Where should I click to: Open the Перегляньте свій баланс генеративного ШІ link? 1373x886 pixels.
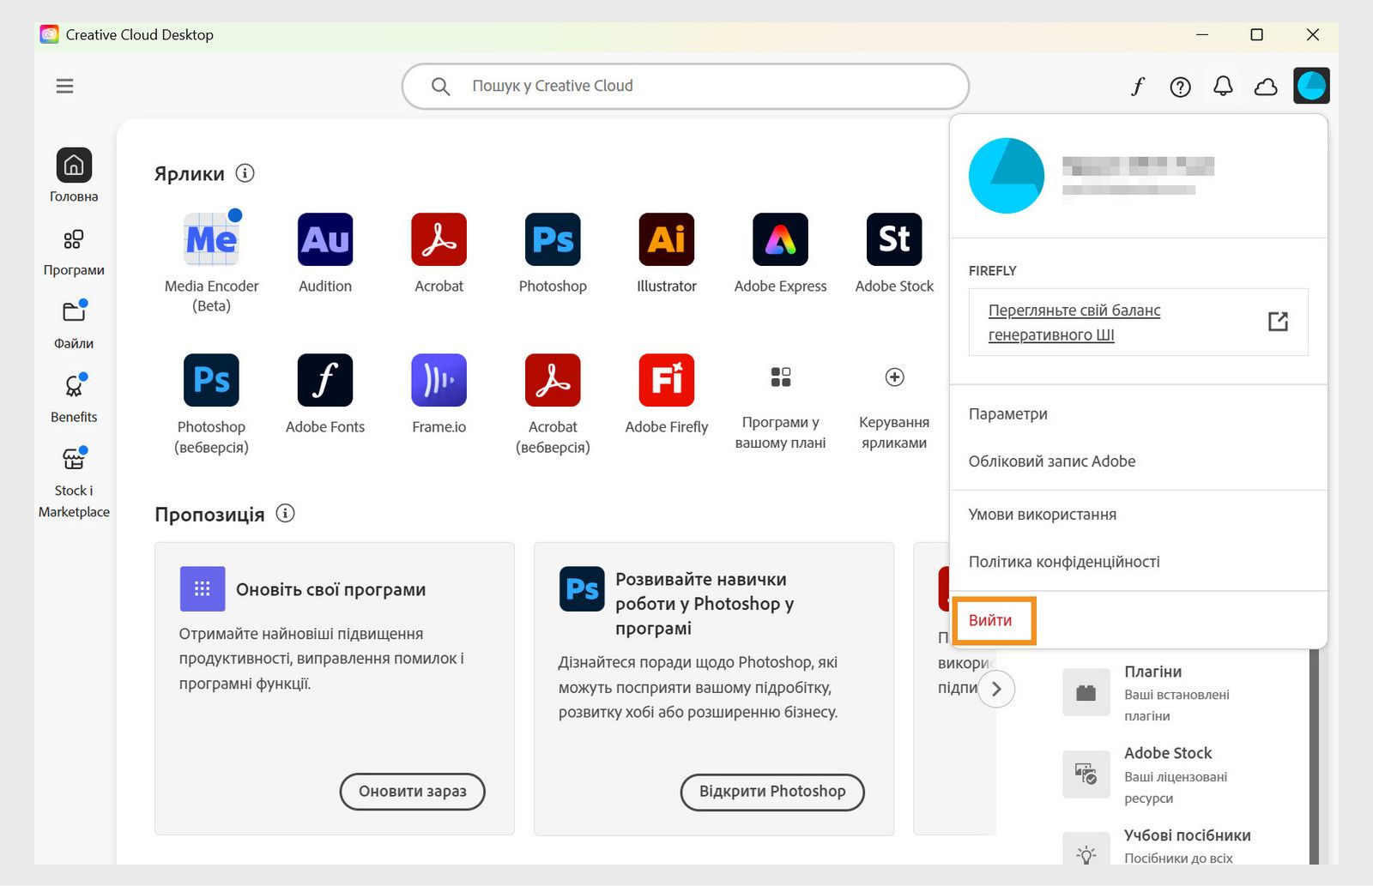coord(1074,322)
